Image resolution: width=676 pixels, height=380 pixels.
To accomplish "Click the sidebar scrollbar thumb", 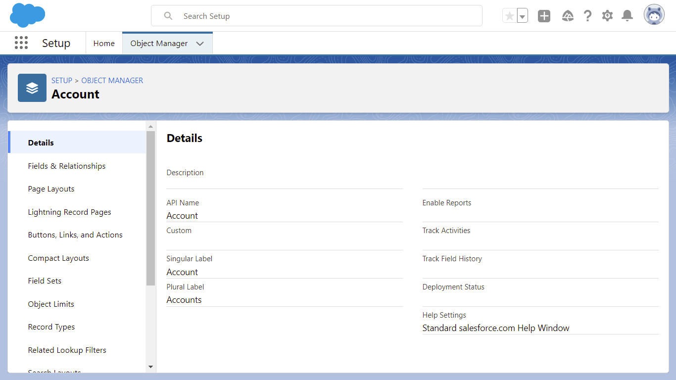I will pos(151,208).
